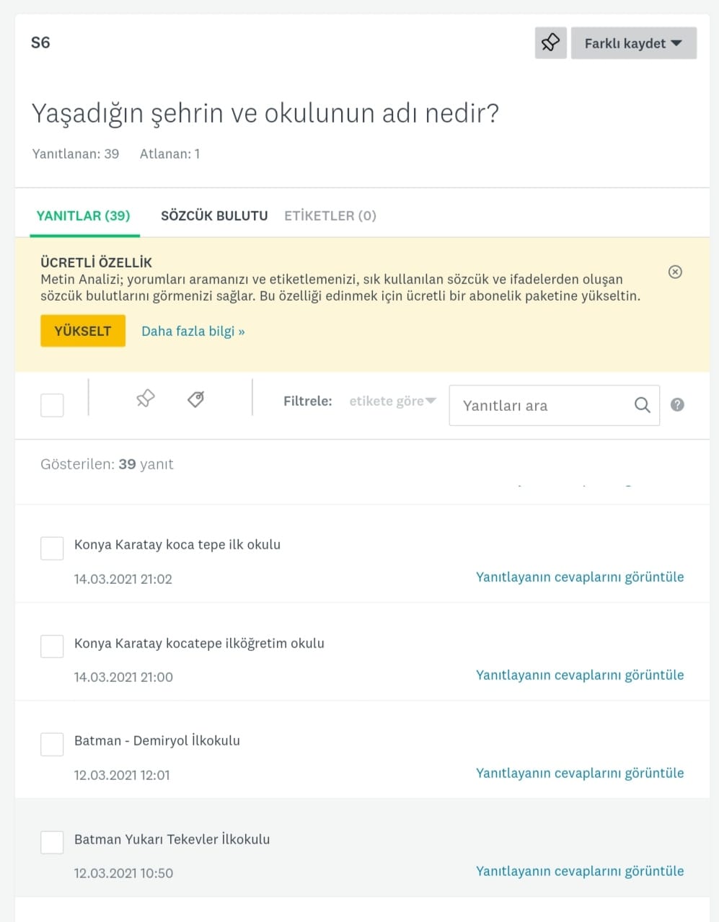Check the Batman Yukarı Tekevler response checkbox
719x922 pixels.
[x=51, y=842]
